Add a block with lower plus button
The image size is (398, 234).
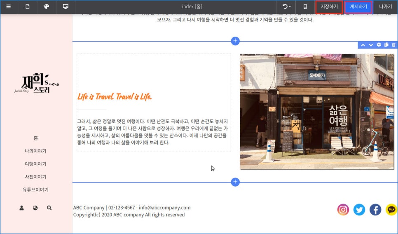point(235,182)
